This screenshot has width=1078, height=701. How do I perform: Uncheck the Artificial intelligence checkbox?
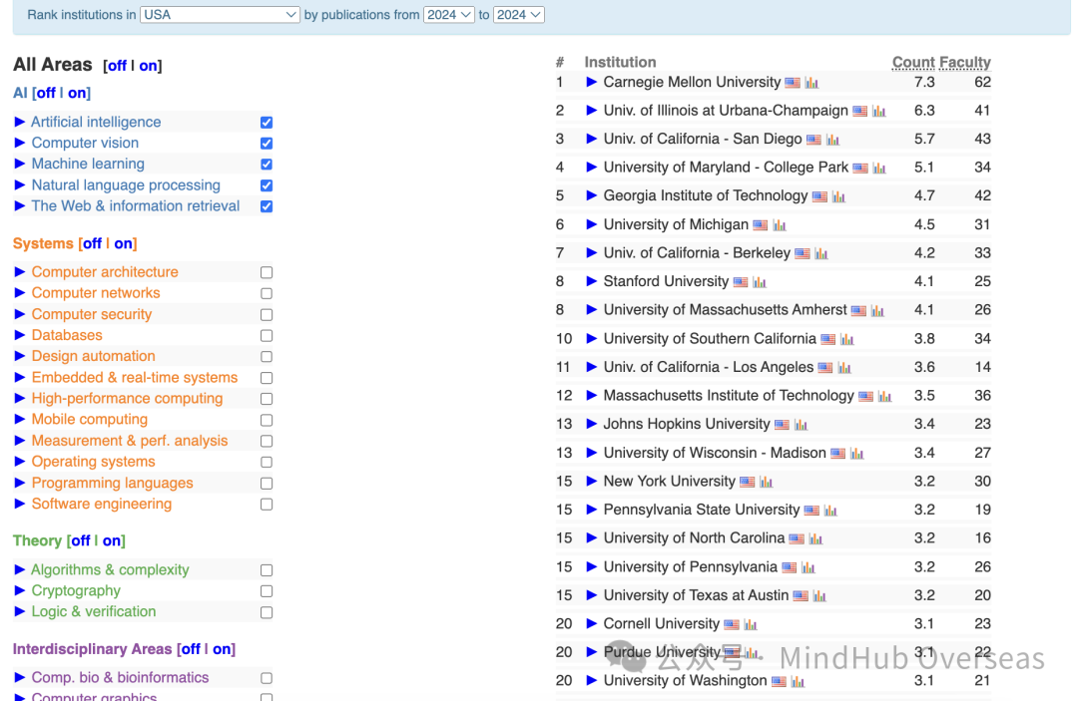click(267, 123)
